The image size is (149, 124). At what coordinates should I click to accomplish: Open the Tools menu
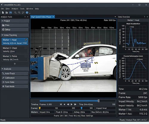[x=22, y=9]
